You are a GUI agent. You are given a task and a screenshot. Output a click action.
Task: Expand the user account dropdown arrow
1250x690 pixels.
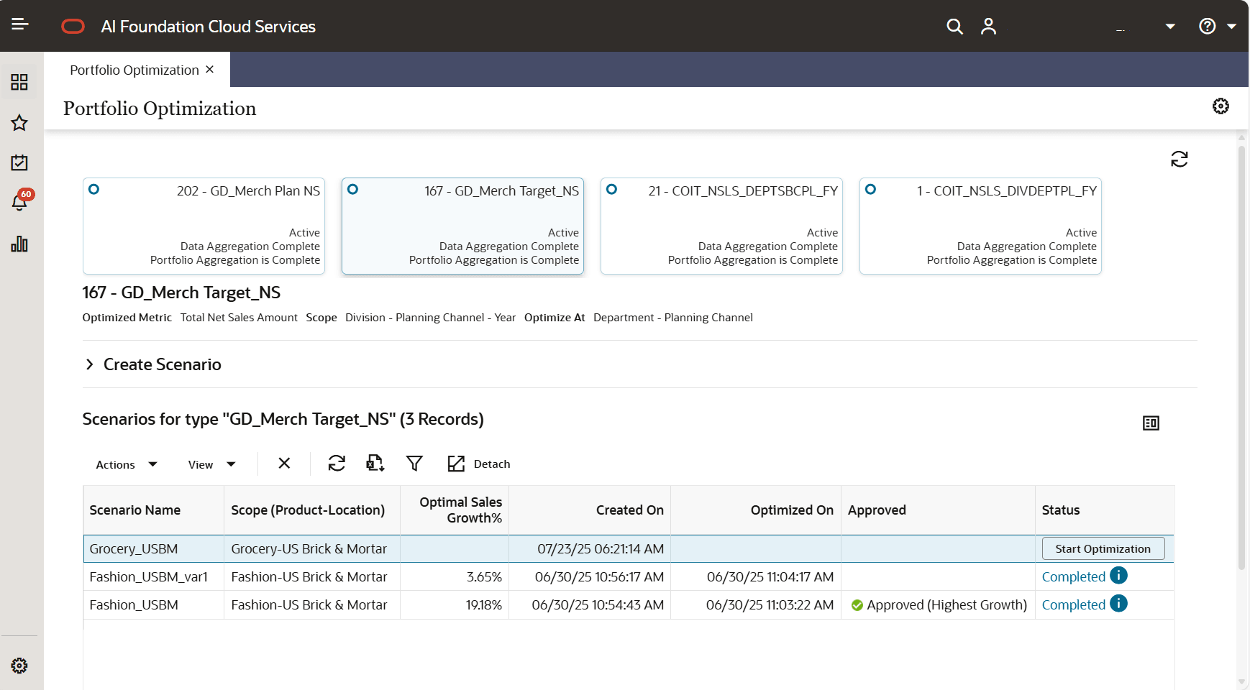1170,27
